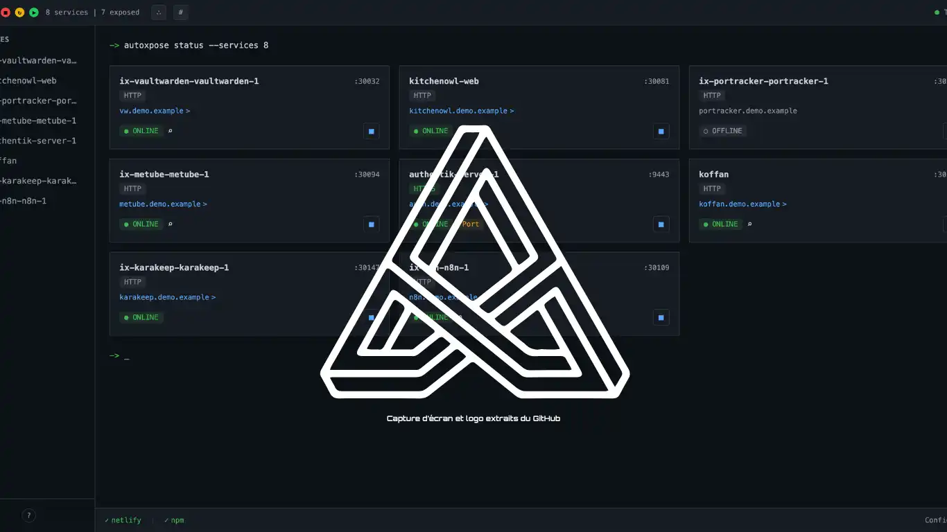
Task: Click the HTTP tag on the ix-karakeep-karakeep-1 card
Action: (x=132, y=282)
